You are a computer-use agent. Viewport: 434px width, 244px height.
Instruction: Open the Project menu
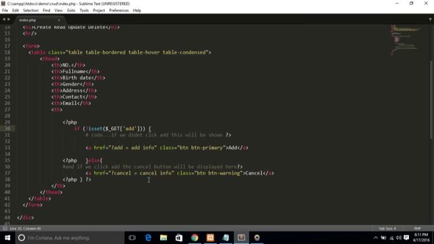[99, 11]
